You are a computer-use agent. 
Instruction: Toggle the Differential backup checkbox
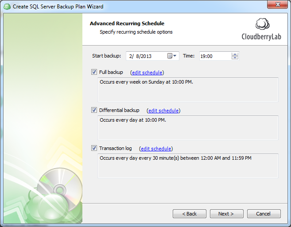pos(94,110)
